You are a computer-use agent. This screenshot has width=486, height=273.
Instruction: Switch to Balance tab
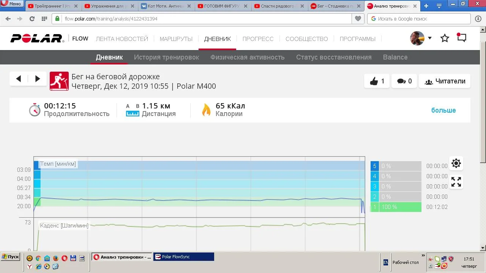click(395, 57)
